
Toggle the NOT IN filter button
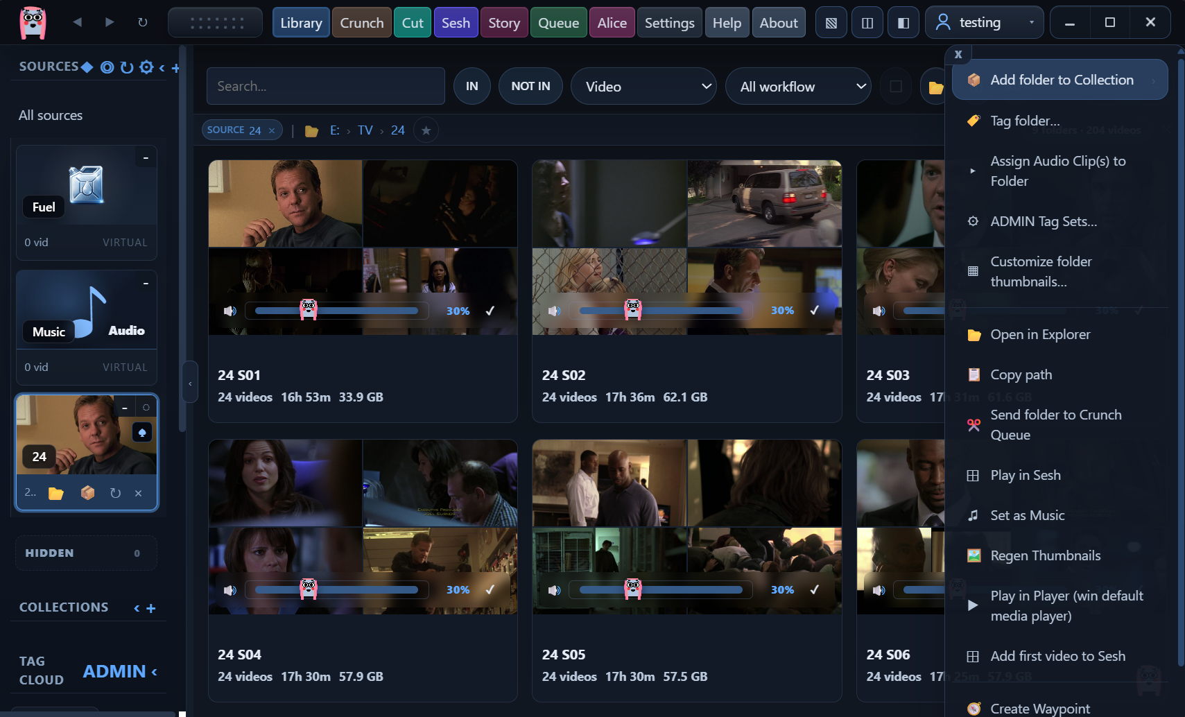coord(530,86)
